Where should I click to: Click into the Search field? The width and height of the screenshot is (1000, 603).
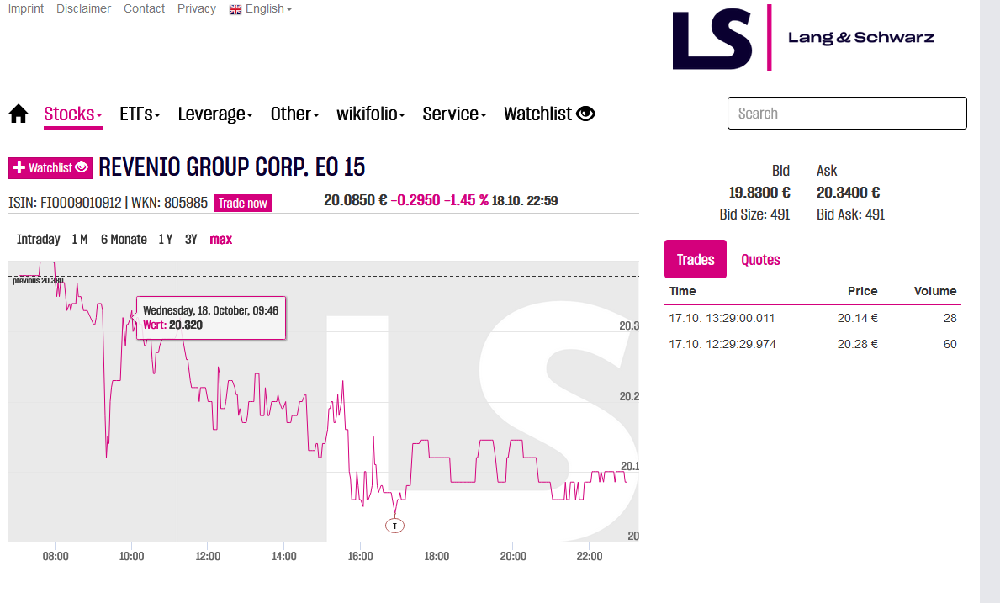coord(847,114)
